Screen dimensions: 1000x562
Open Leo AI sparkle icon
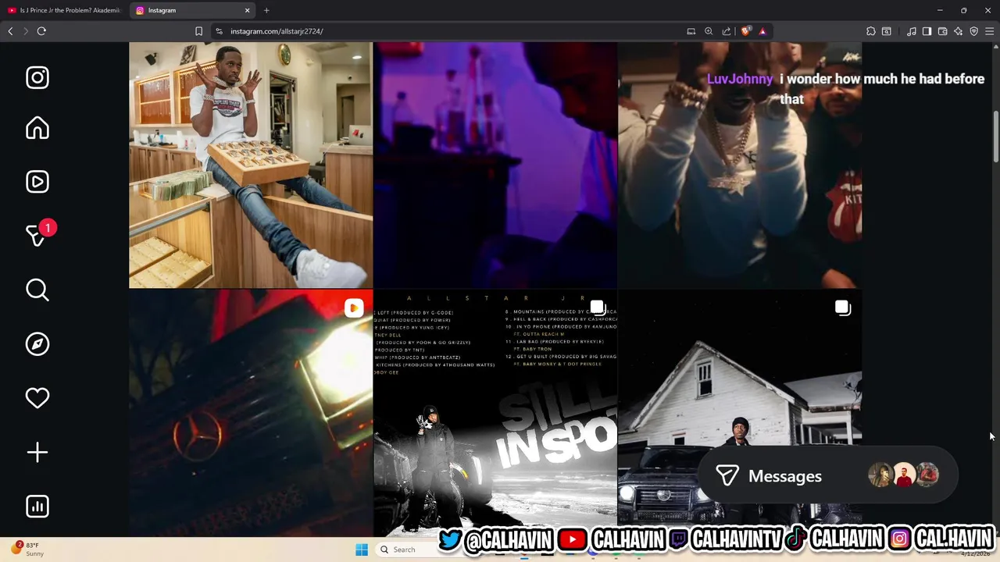[x=958, y=31]
